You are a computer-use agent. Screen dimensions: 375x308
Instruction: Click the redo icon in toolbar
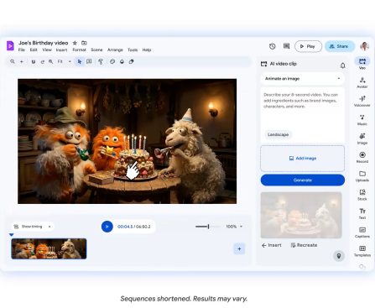(x=42, y=61)
